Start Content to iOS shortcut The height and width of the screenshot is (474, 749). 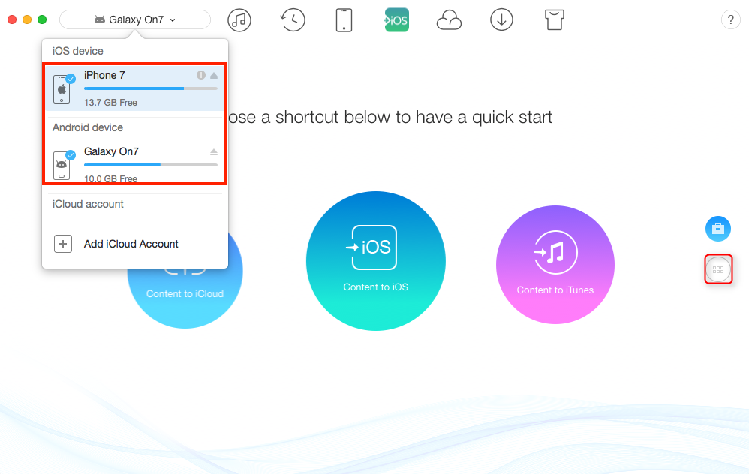pyautogui.click(x=375, y=261)
